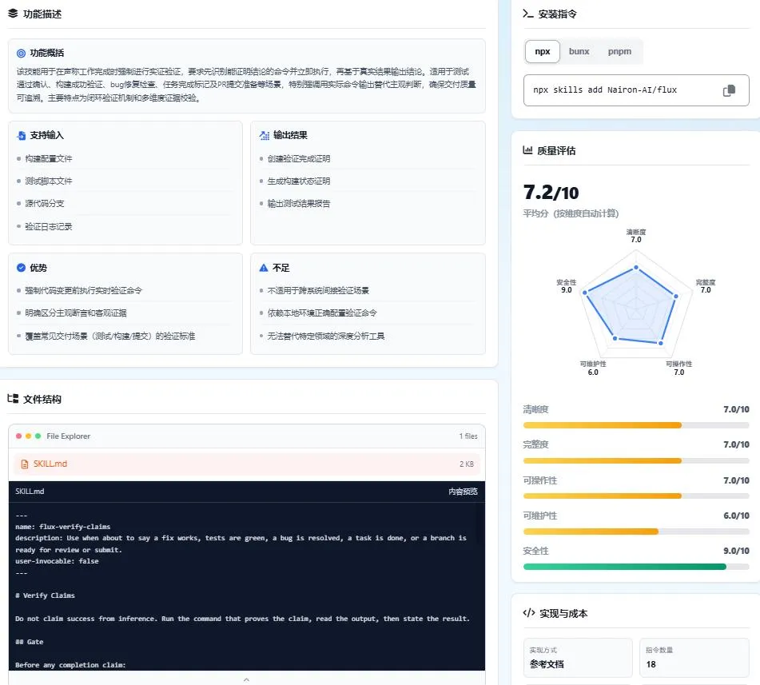Click the 安全性 9.0 radar chart label
The height and width of the screenshot is (685, 760).
tap(566, 286)
